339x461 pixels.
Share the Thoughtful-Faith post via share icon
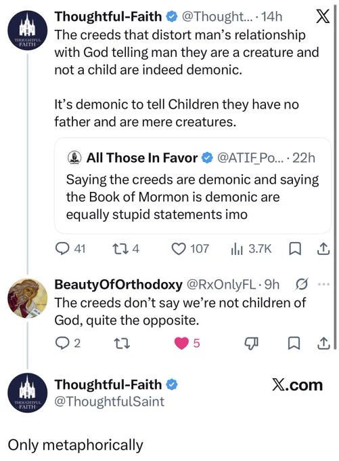click(x=323, y=249)
